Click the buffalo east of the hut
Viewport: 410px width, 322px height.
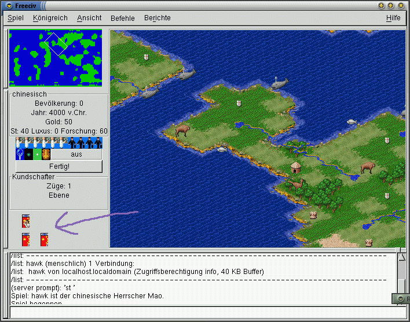(x=368, y=167)
